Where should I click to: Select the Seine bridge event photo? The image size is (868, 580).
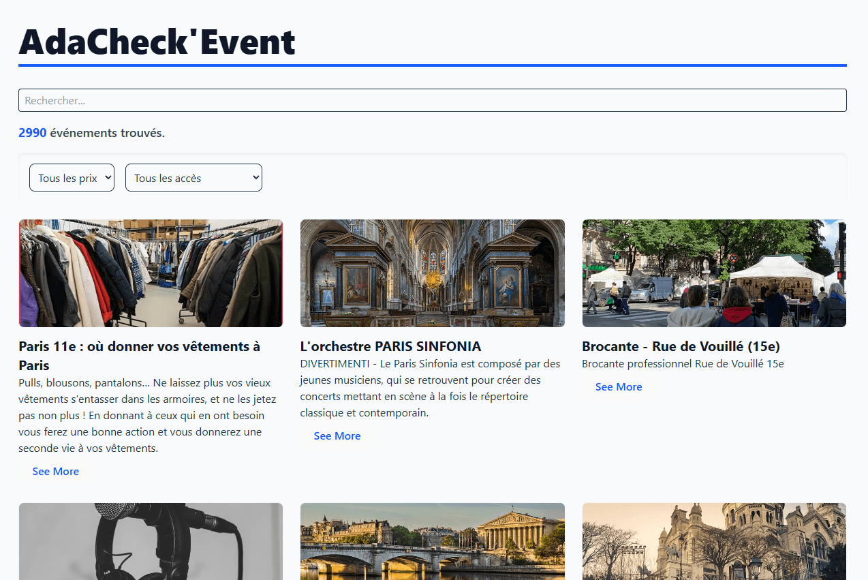tap(432, 541)
